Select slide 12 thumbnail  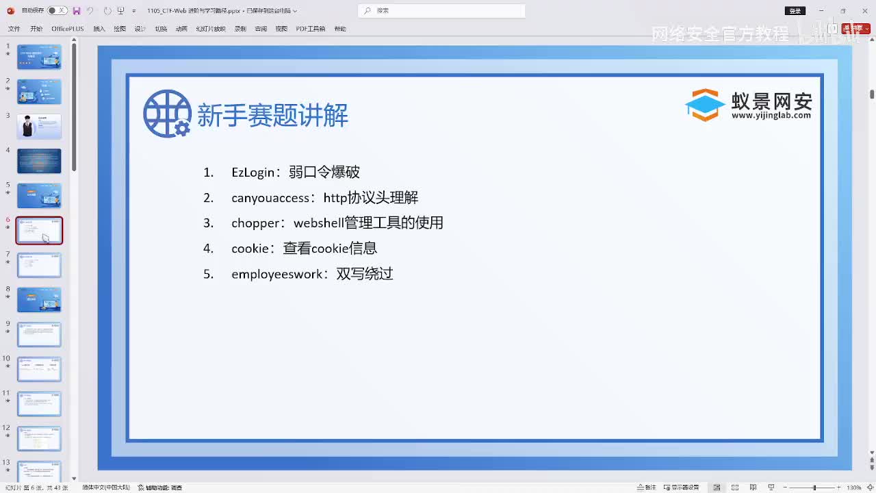click(39, 439)
